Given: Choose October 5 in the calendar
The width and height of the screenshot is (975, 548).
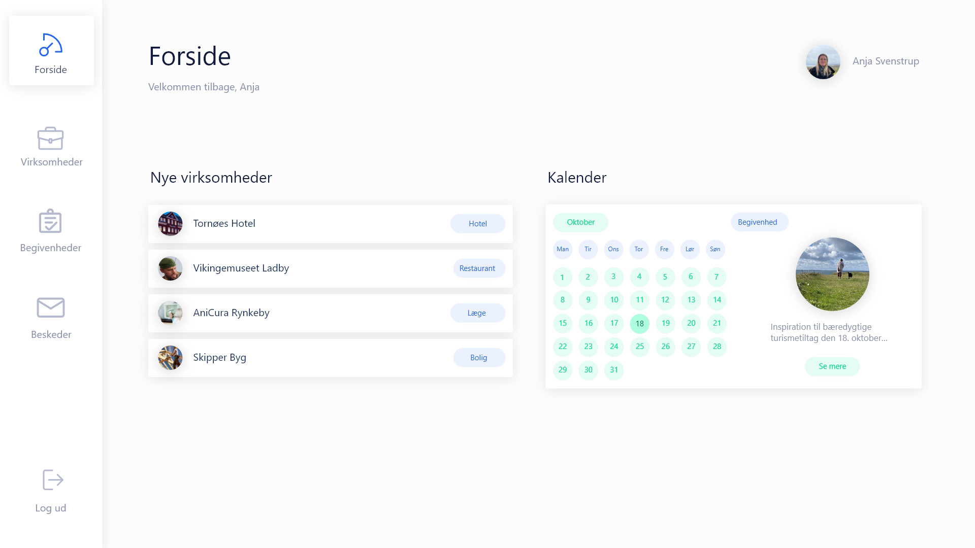Looking at the screenshot, I should point(665,277).
